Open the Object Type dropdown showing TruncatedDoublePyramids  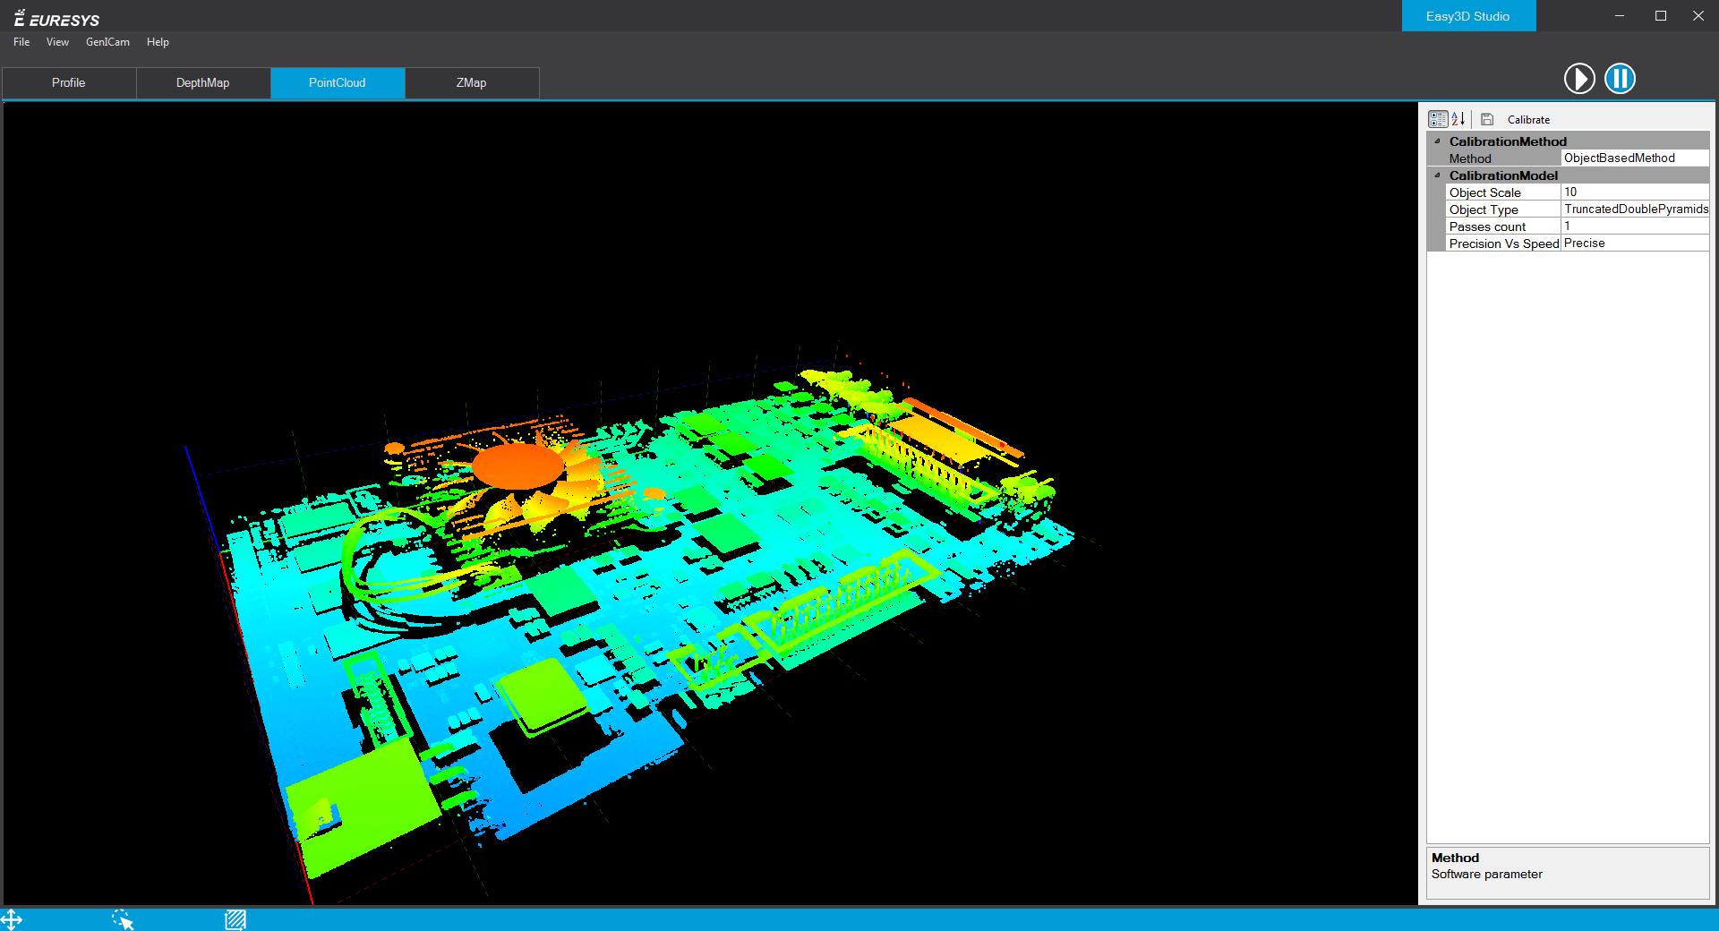click(1635, 209)
